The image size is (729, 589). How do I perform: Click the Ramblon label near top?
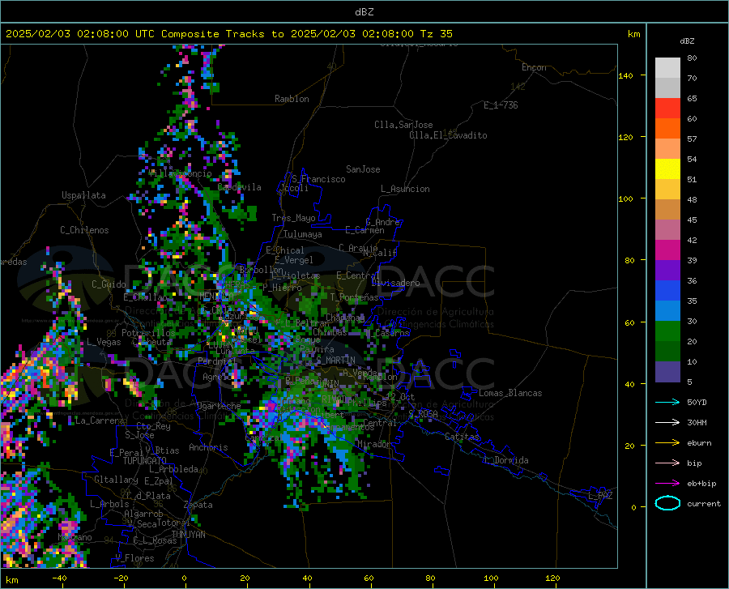click(x=292, y=99)
